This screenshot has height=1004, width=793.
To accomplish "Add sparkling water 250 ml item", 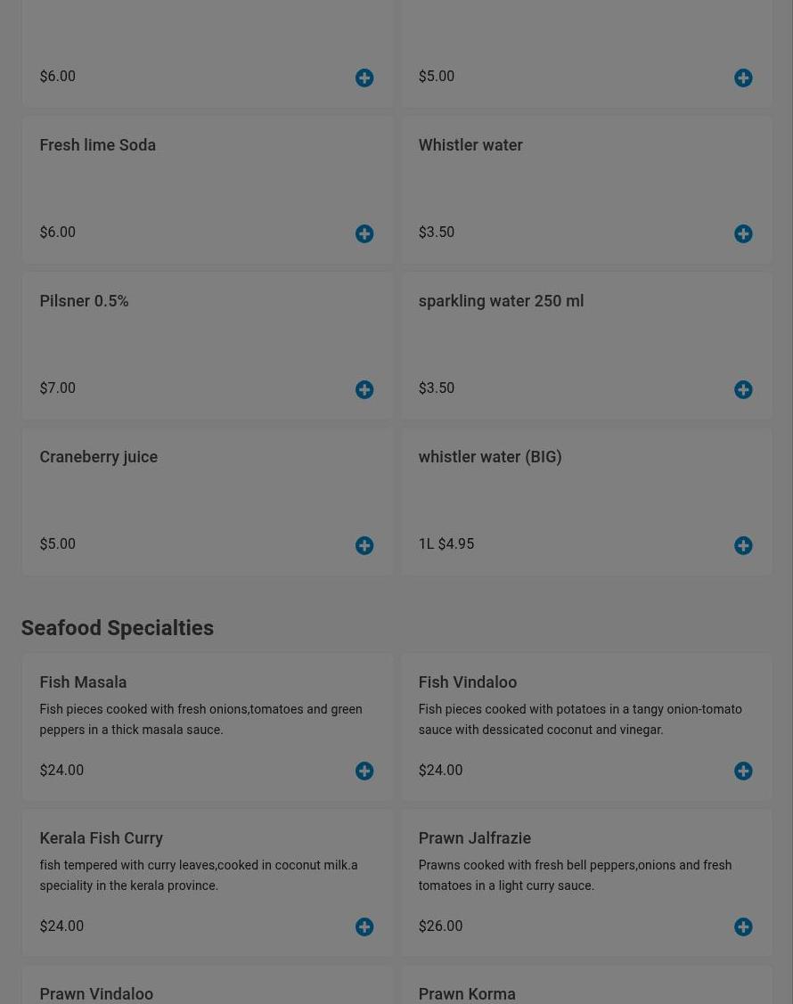I will [x=743, y=389].
